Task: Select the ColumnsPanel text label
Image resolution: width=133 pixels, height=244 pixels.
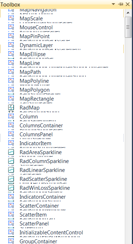Action: 36,134
